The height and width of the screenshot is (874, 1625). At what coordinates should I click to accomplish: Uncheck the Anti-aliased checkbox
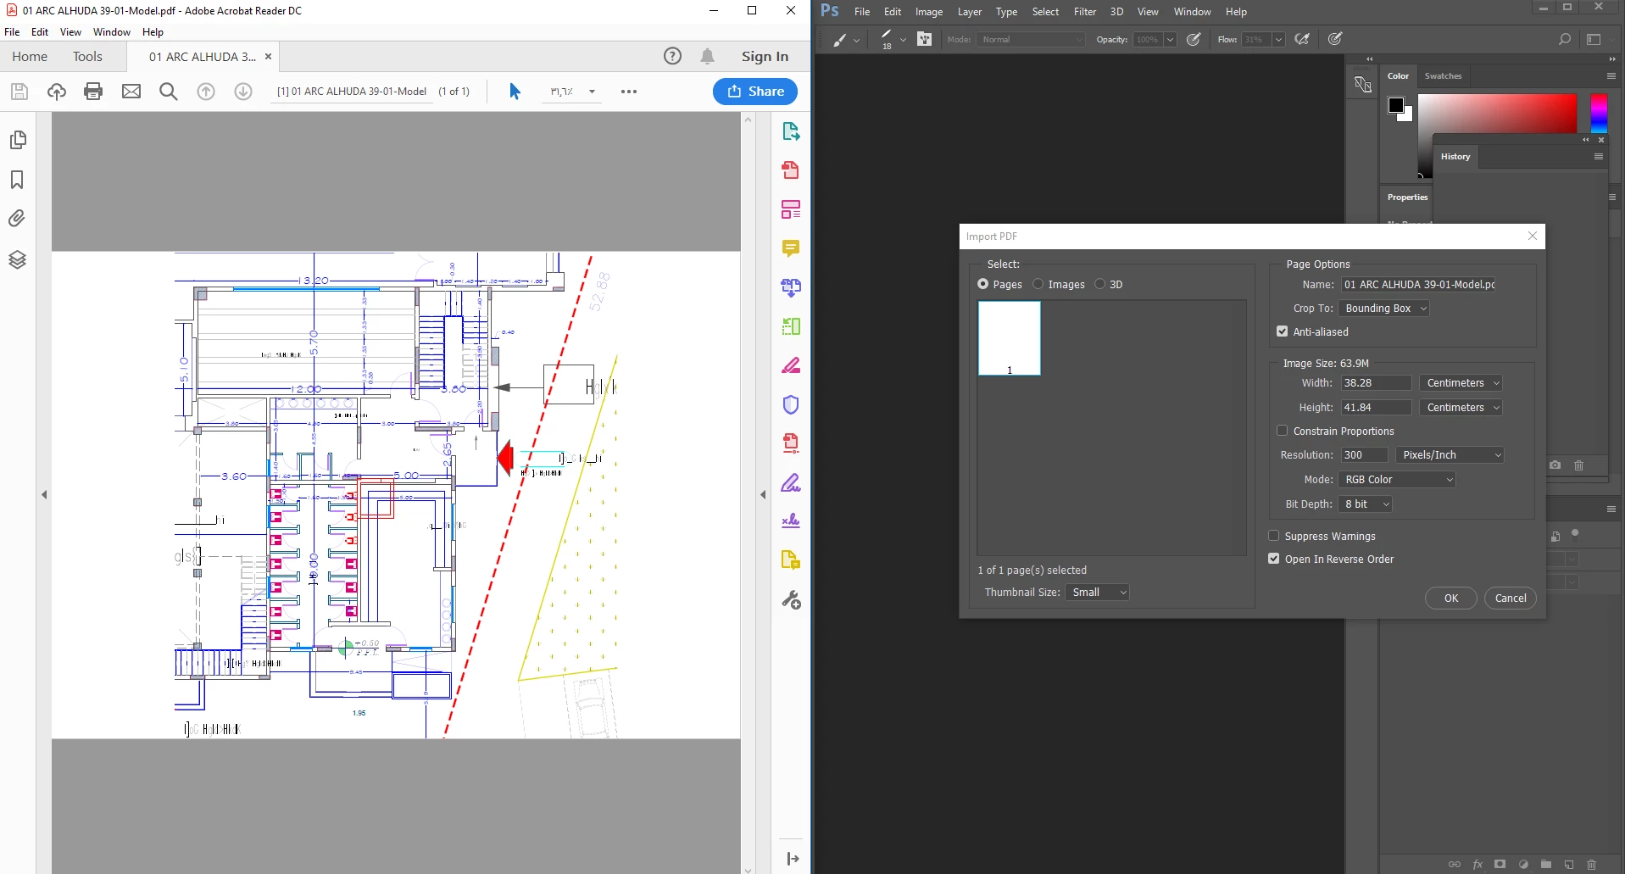[1282, 331]
